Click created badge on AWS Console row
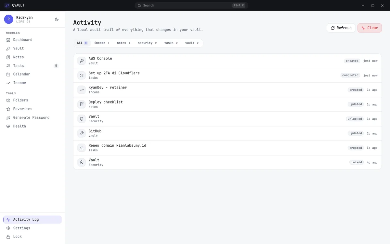Image resolution: width=390 pixels, height=244 pixels. 352,61
